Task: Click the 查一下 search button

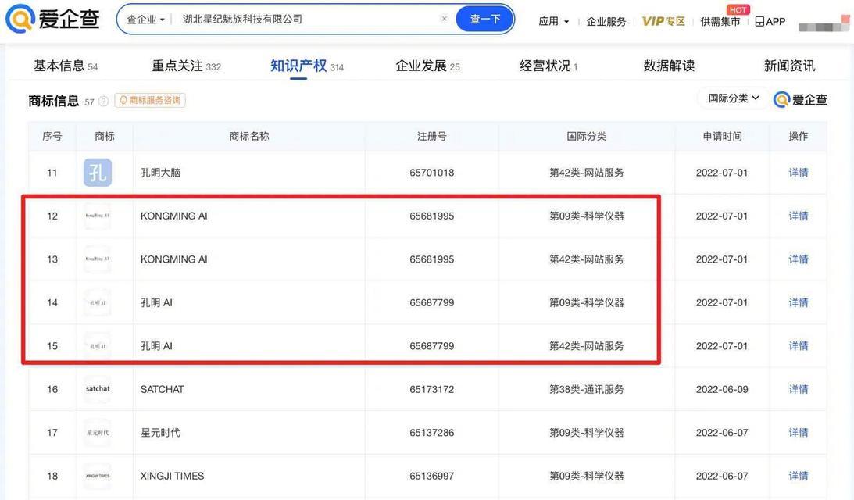Action: pyautogui.click(x=484, y=19)
